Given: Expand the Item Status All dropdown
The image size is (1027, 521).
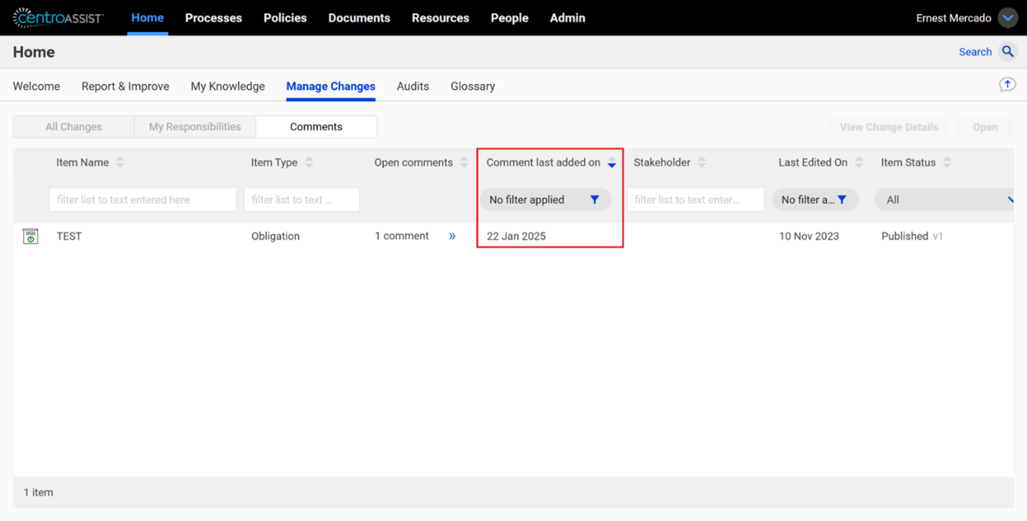Looking at the screenshot, I should click(944, 199).
